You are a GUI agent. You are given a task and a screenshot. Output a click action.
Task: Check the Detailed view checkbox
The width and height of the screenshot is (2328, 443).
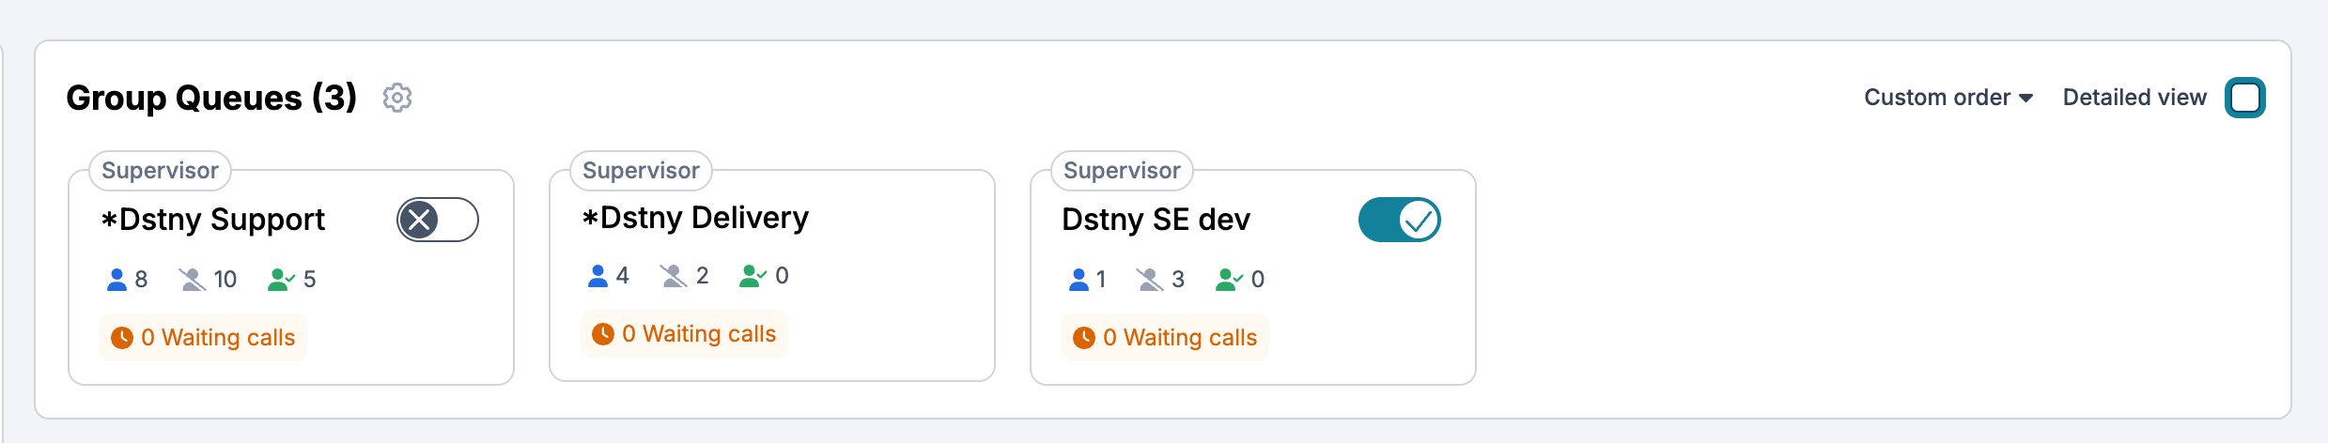tap(2244, 98)
